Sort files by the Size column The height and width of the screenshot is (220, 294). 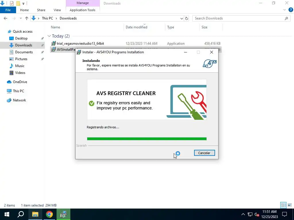point(204,27)
